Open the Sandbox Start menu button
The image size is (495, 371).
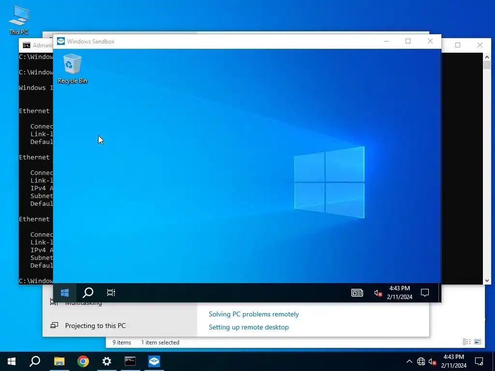[x=65, y=293]
